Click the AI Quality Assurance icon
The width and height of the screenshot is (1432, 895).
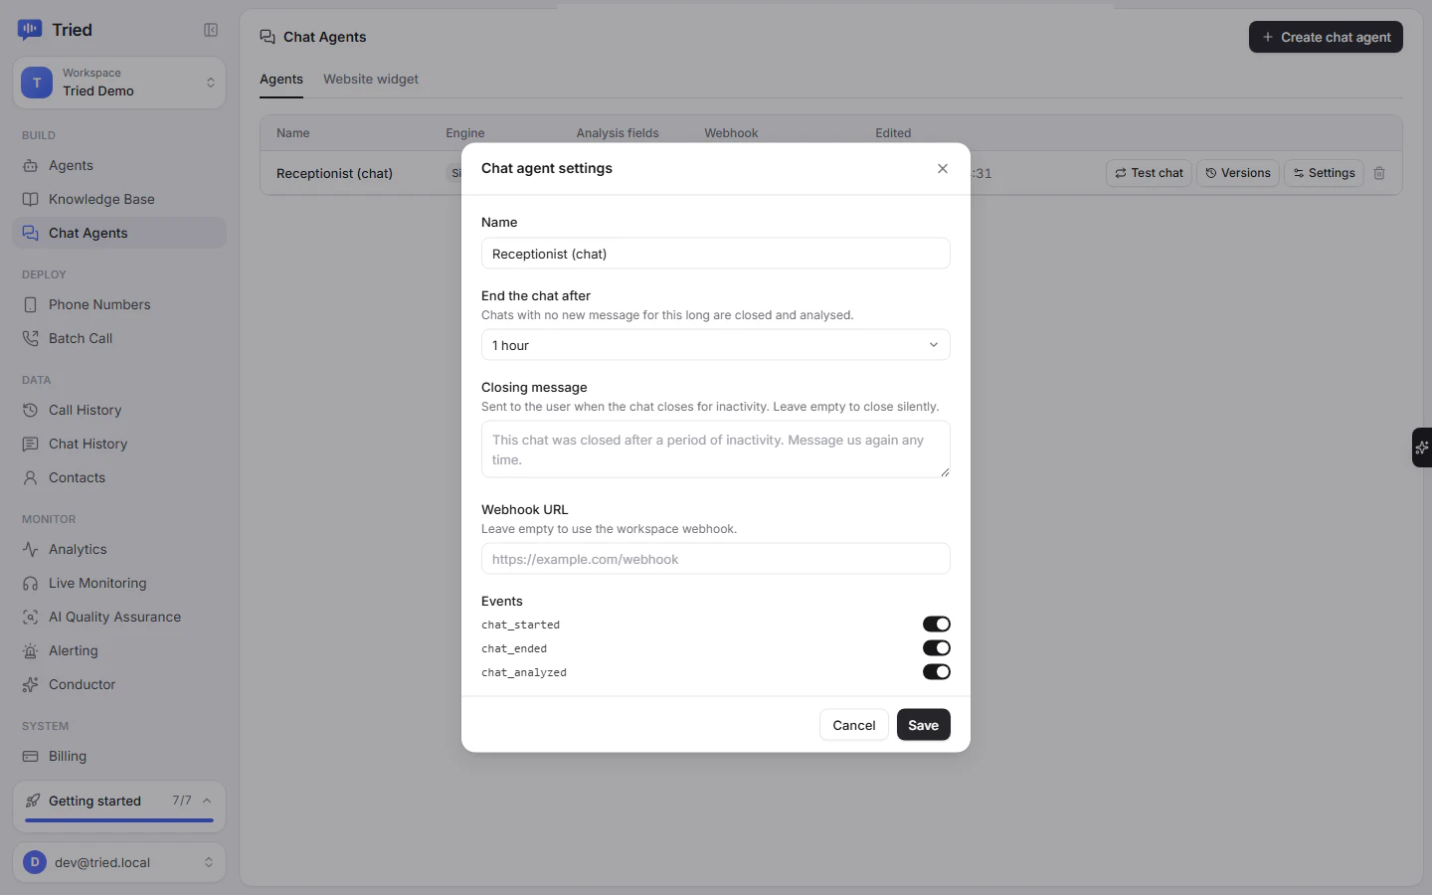coord(31,618)
